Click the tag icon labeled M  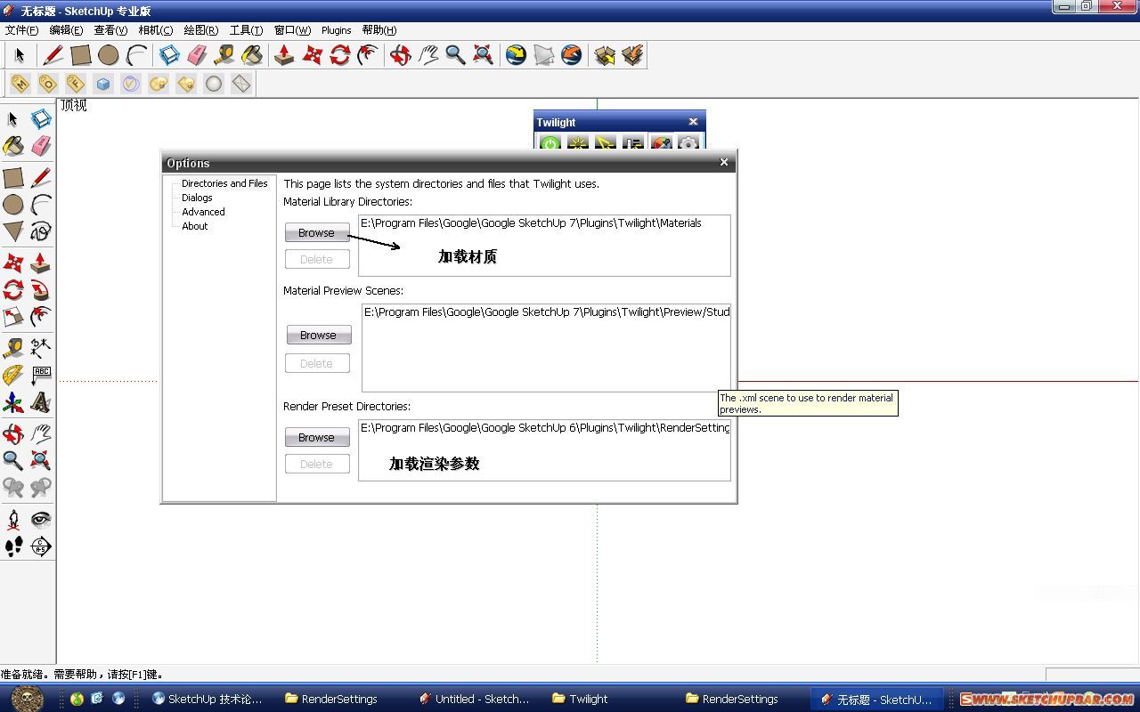20,84
